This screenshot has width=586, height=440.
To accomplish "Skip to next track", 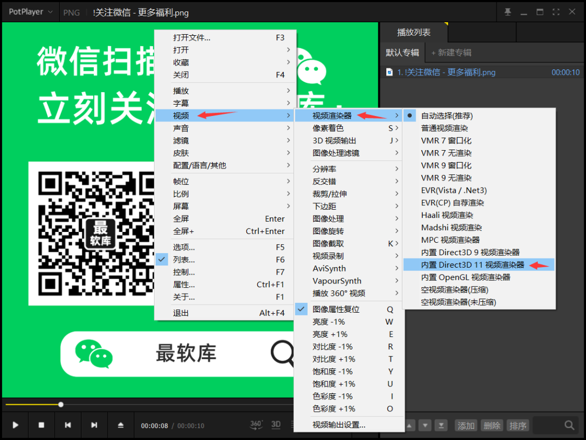I will click(x=94, y=425).
